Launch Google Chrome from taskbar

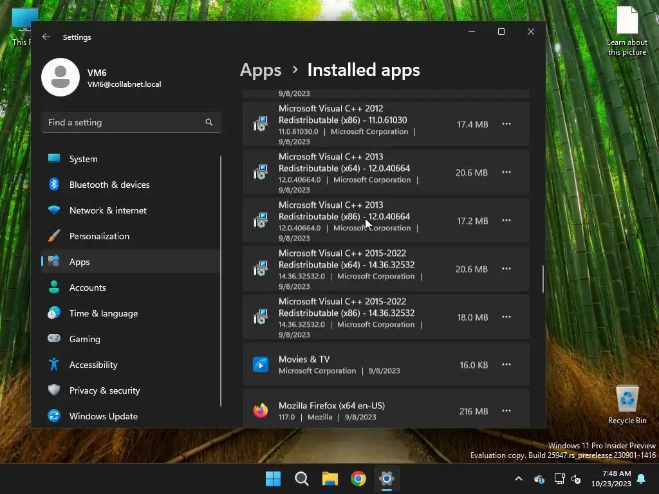point(358,479)
